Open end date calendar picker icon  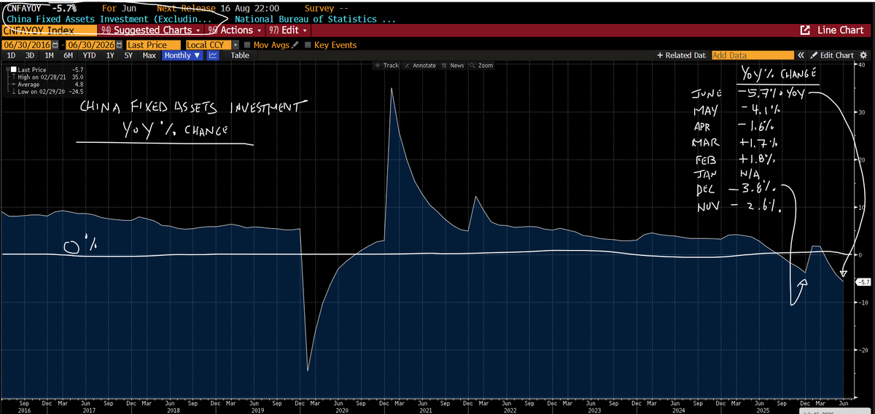(118, 45)
